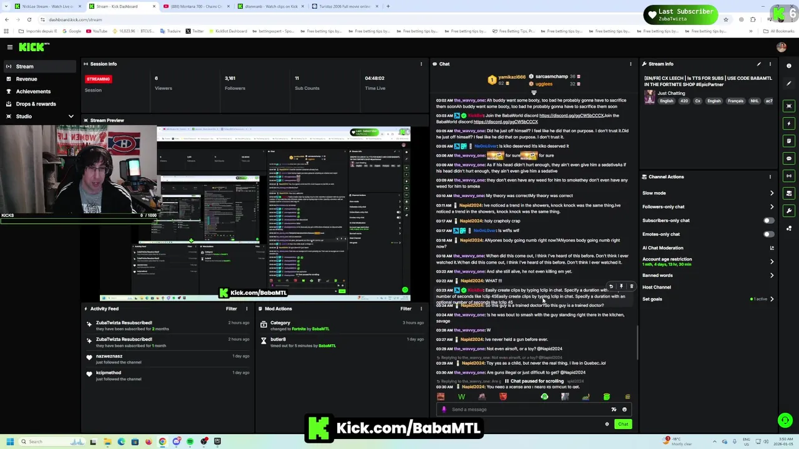Open emoji picker in message box
The image size is (799, 449).
tap(624, 410)
